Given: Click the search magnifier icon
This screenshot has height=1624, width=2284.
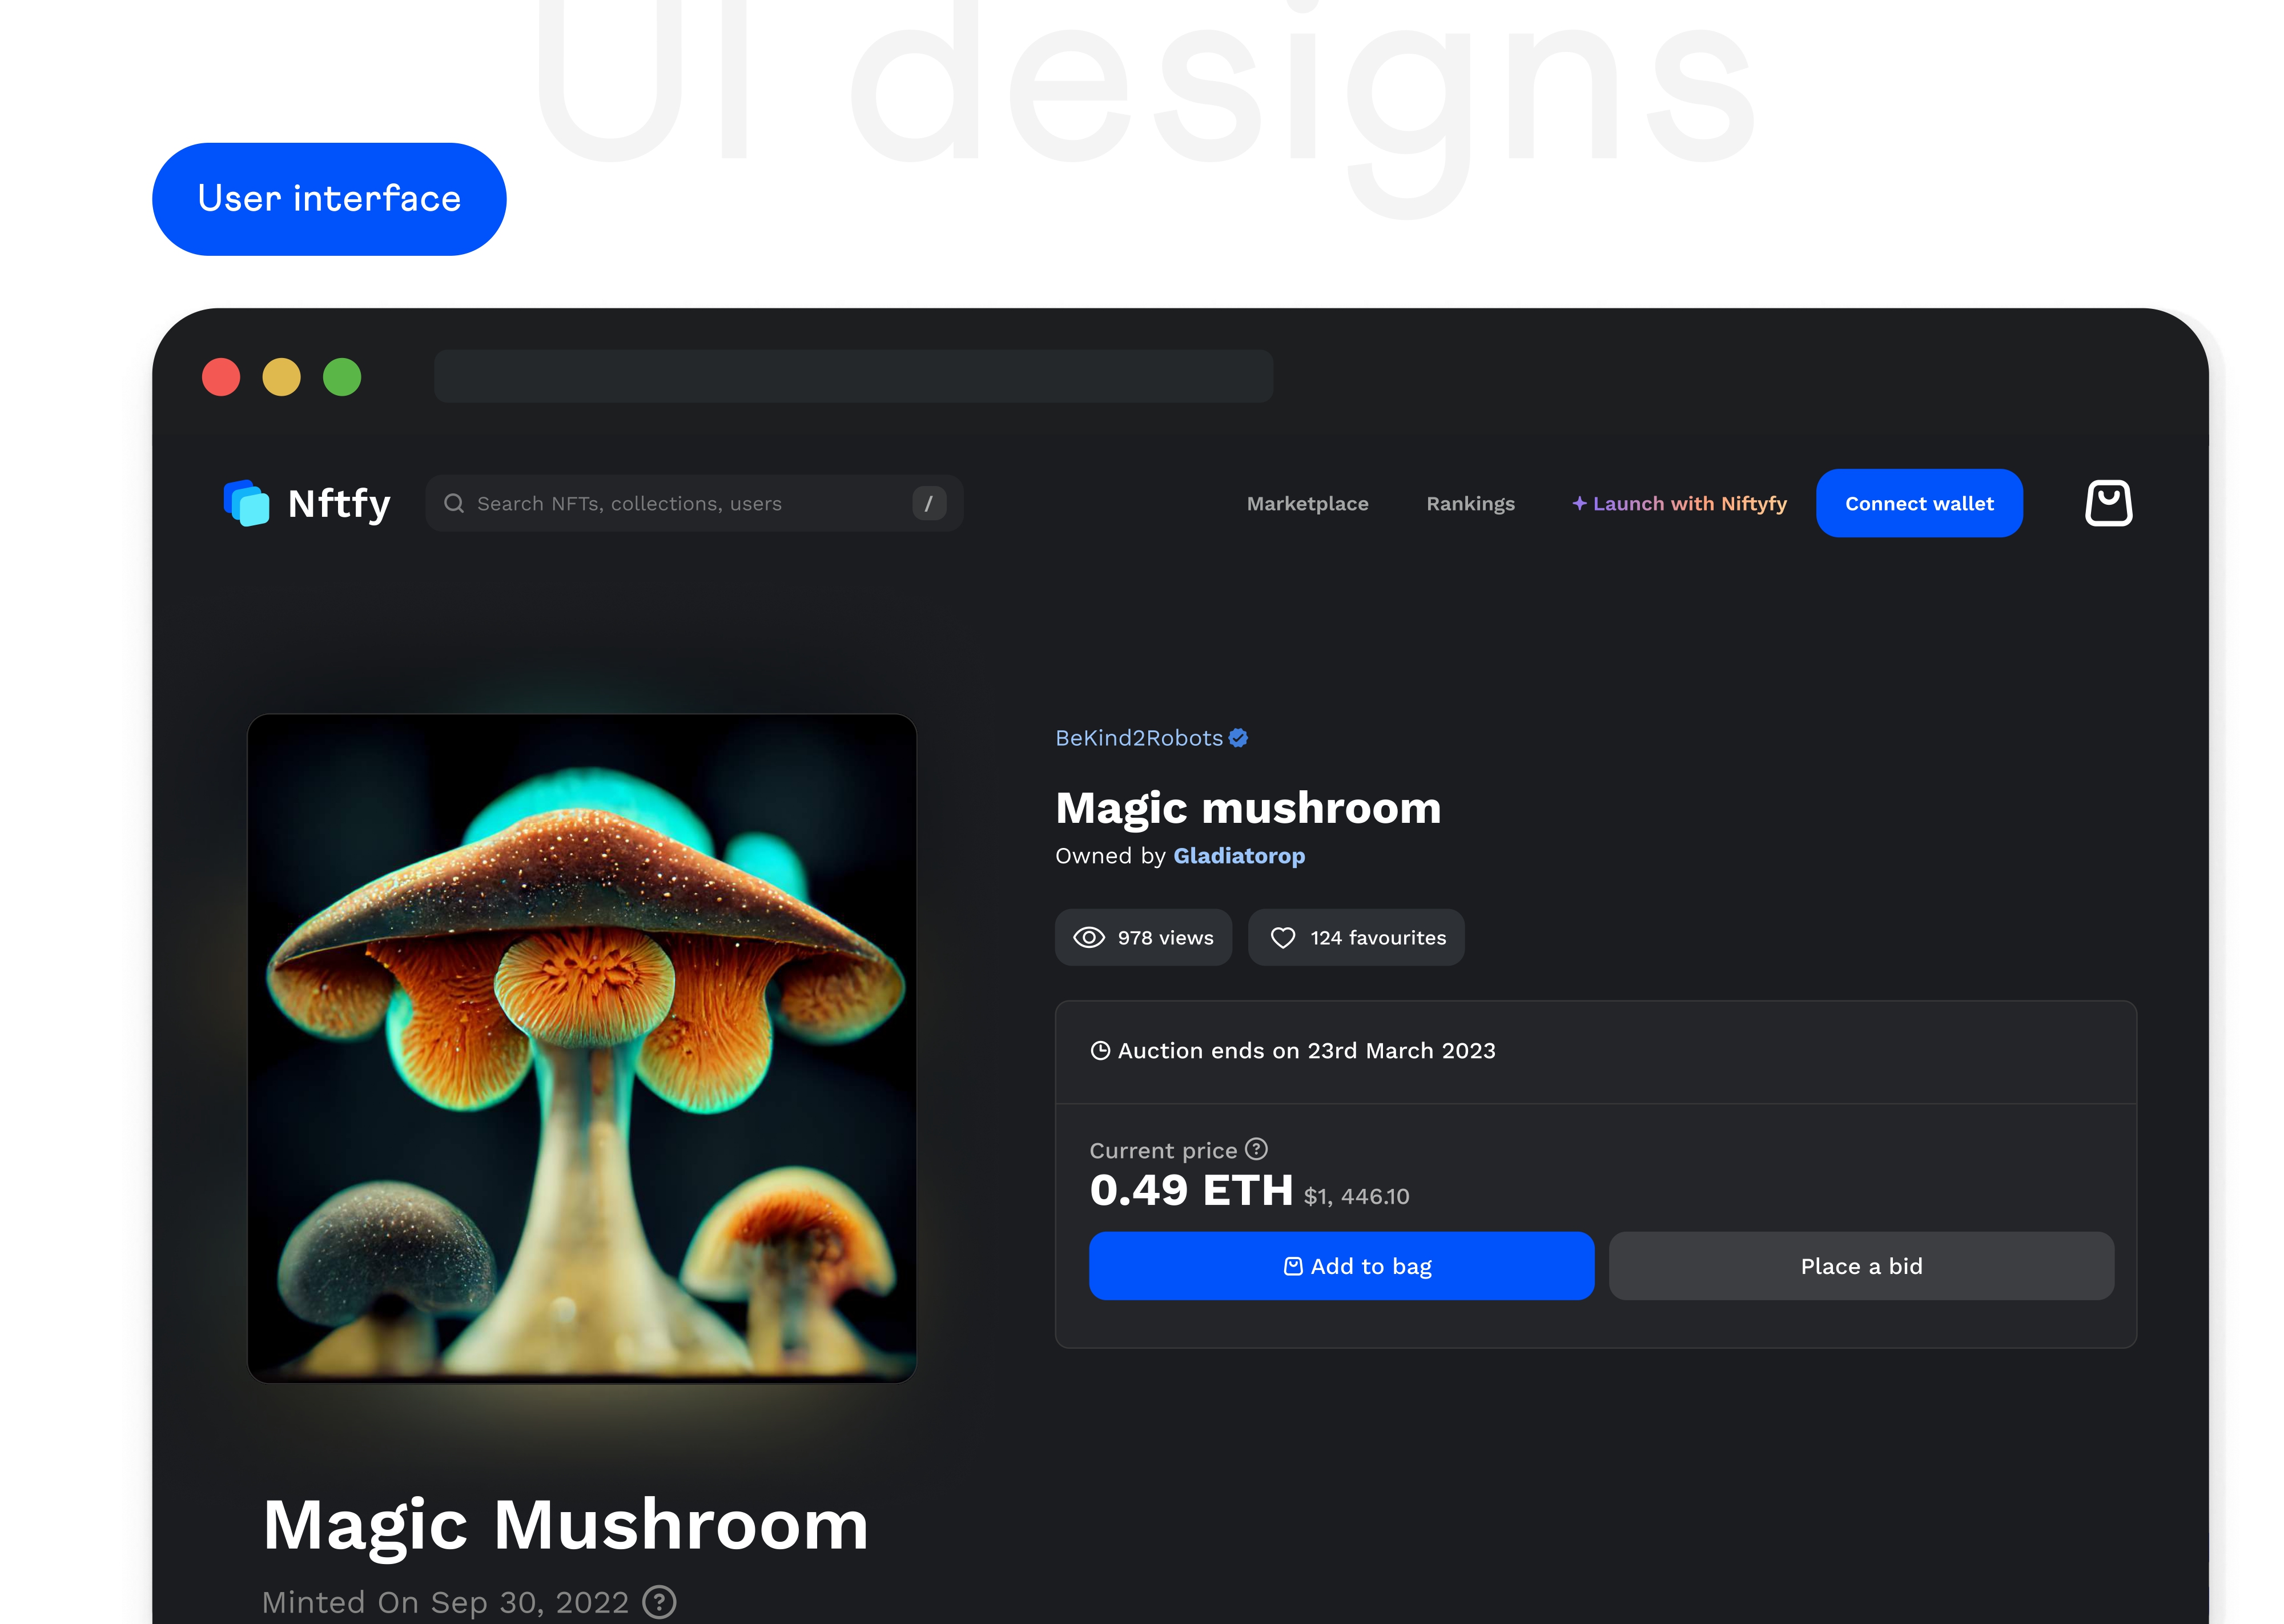Looking at the screenshot, I should (454, 503).
